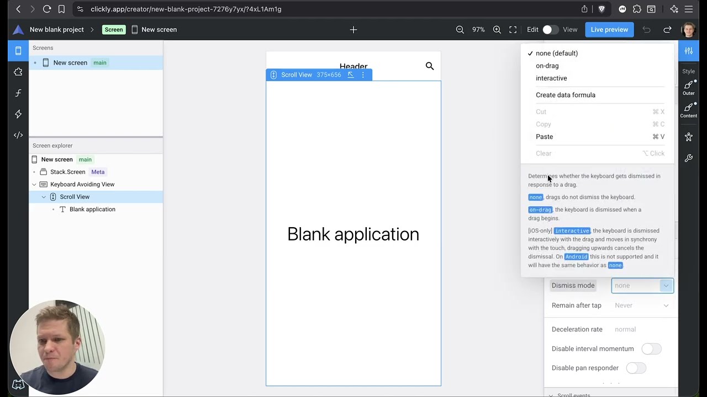This screenshot has height=397, width=707.
Task: Click the 97% zoom level
Action: [478, 30]
